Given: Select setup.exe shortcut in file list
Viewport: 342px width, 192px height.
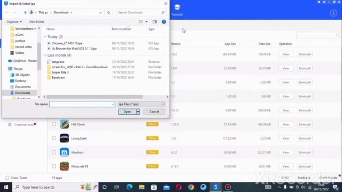Looking at the screenshot, I should [x=58, y=62].
